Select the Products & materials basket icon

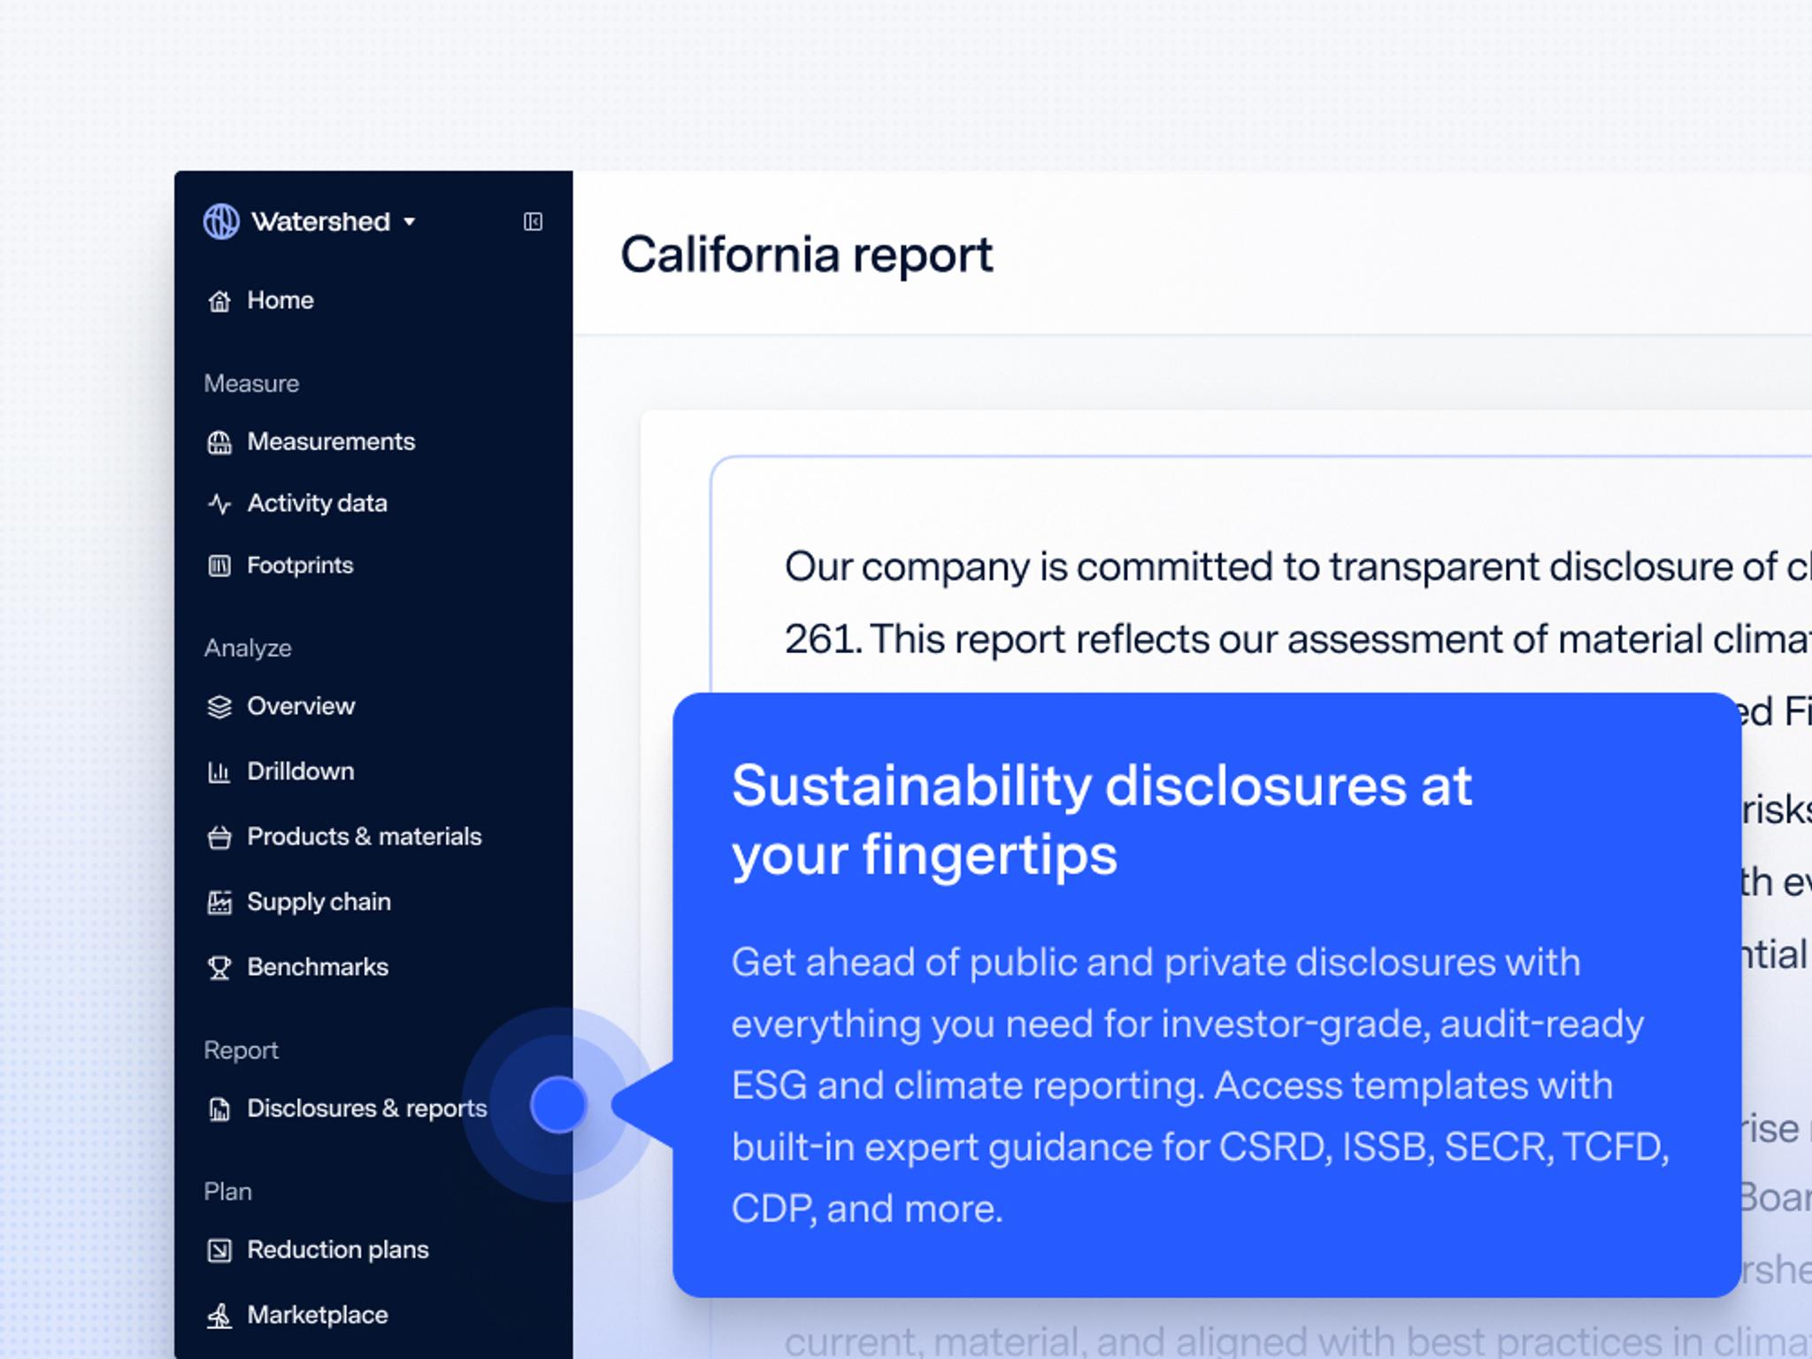coord(219,837)
